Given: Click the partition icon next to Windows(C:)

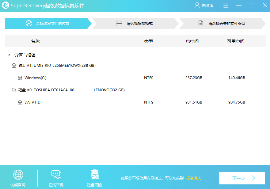Looking at the screenshot, I should tap(20, 77).
